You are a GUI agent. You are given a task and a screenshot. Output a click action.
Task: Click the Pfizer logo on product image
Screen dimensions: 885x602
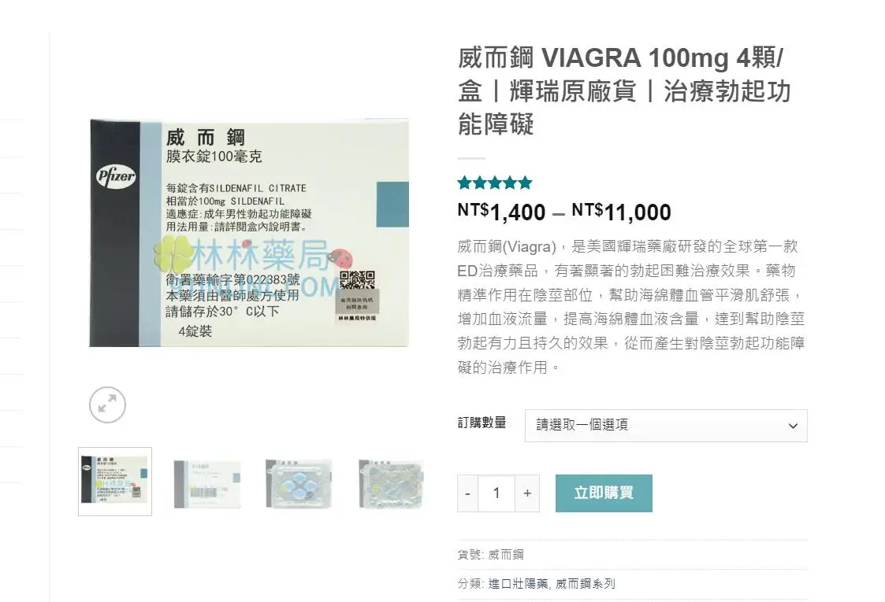(116, 176)
